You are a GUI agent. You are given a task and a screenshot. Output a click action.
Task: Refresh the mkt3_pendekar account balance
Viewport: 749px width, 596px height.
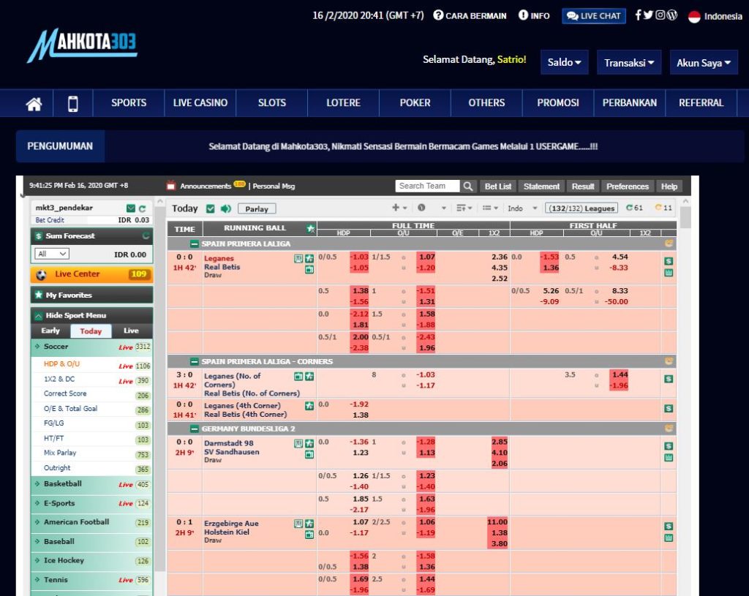[x=142, y=208]
